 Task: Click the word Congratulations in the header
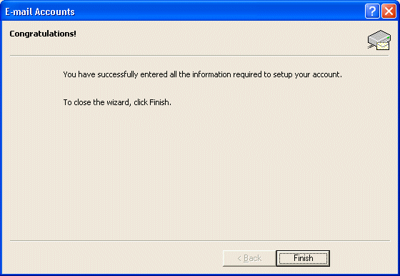41,34
